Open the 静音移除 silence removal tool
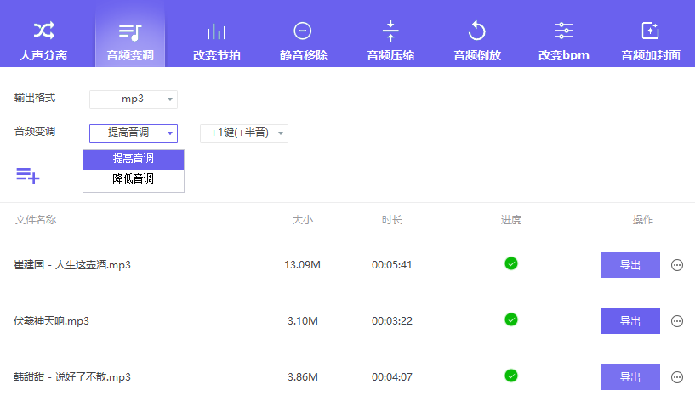695x401 pixels. 303,41
